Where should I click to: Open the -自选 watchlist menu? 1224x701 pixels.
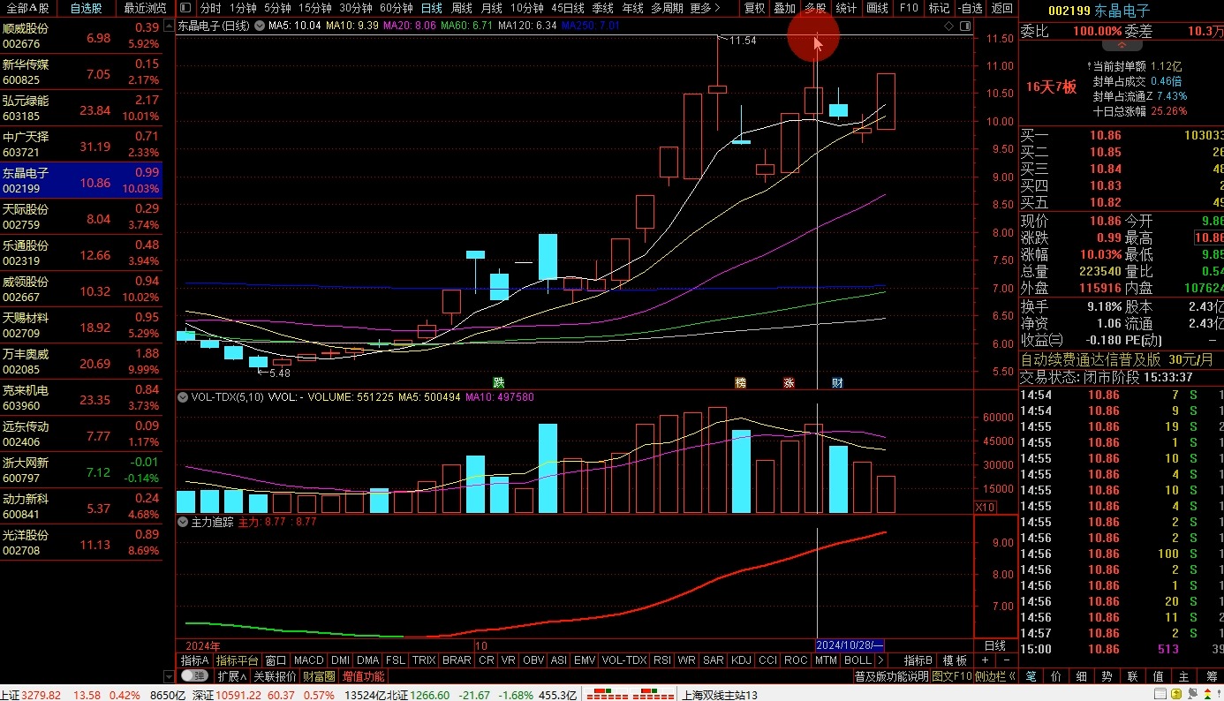point(970,8)
